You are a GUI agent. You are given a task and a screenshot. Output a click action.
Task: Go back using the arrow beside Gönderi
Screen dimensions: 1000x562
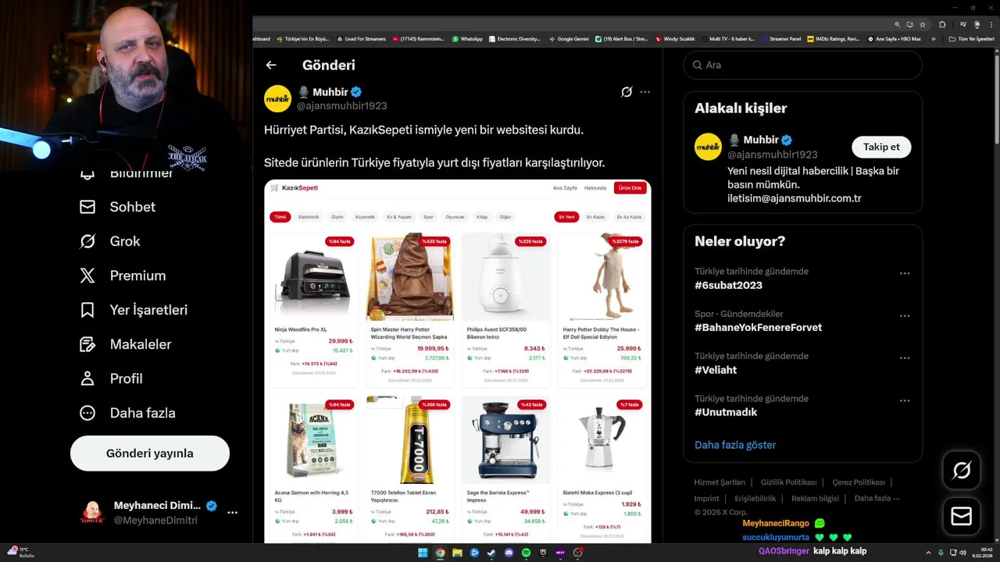(271, 66)
